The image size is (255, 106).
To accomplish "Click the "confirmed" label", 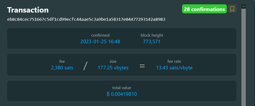I will pyautogui.click(x=100, y=35).
